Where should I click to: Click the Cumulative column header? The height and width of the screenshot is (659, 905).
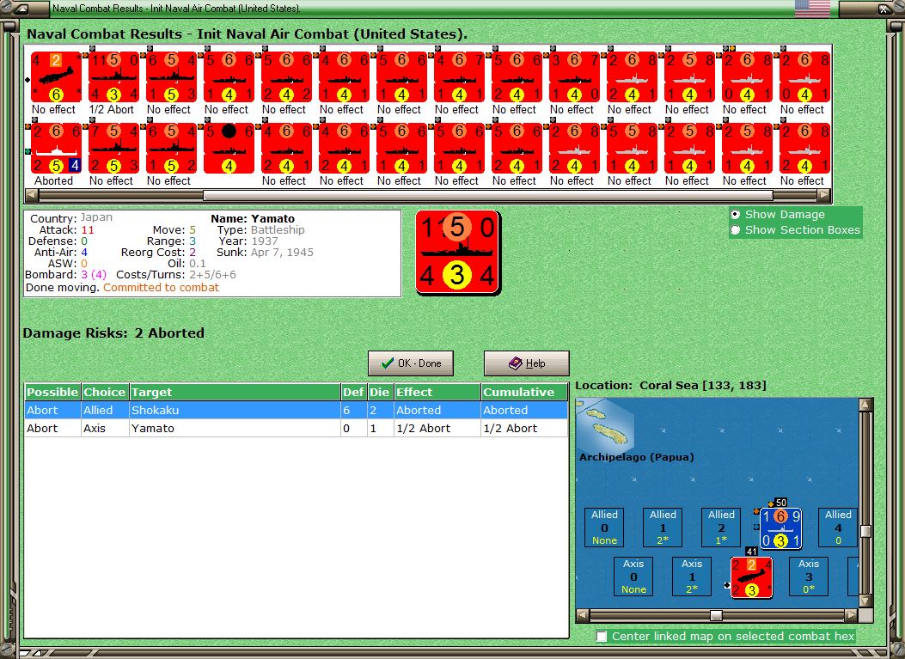click(524, 393)
